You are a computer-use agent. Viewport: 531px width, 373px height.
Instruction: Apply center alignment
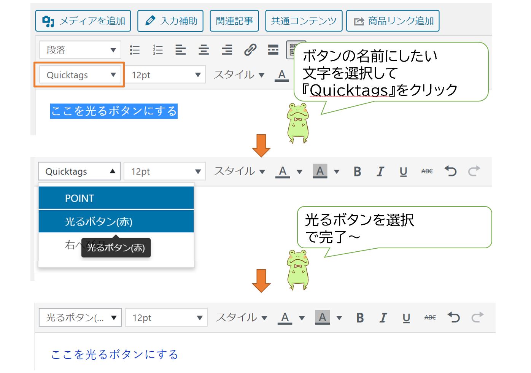203,49
